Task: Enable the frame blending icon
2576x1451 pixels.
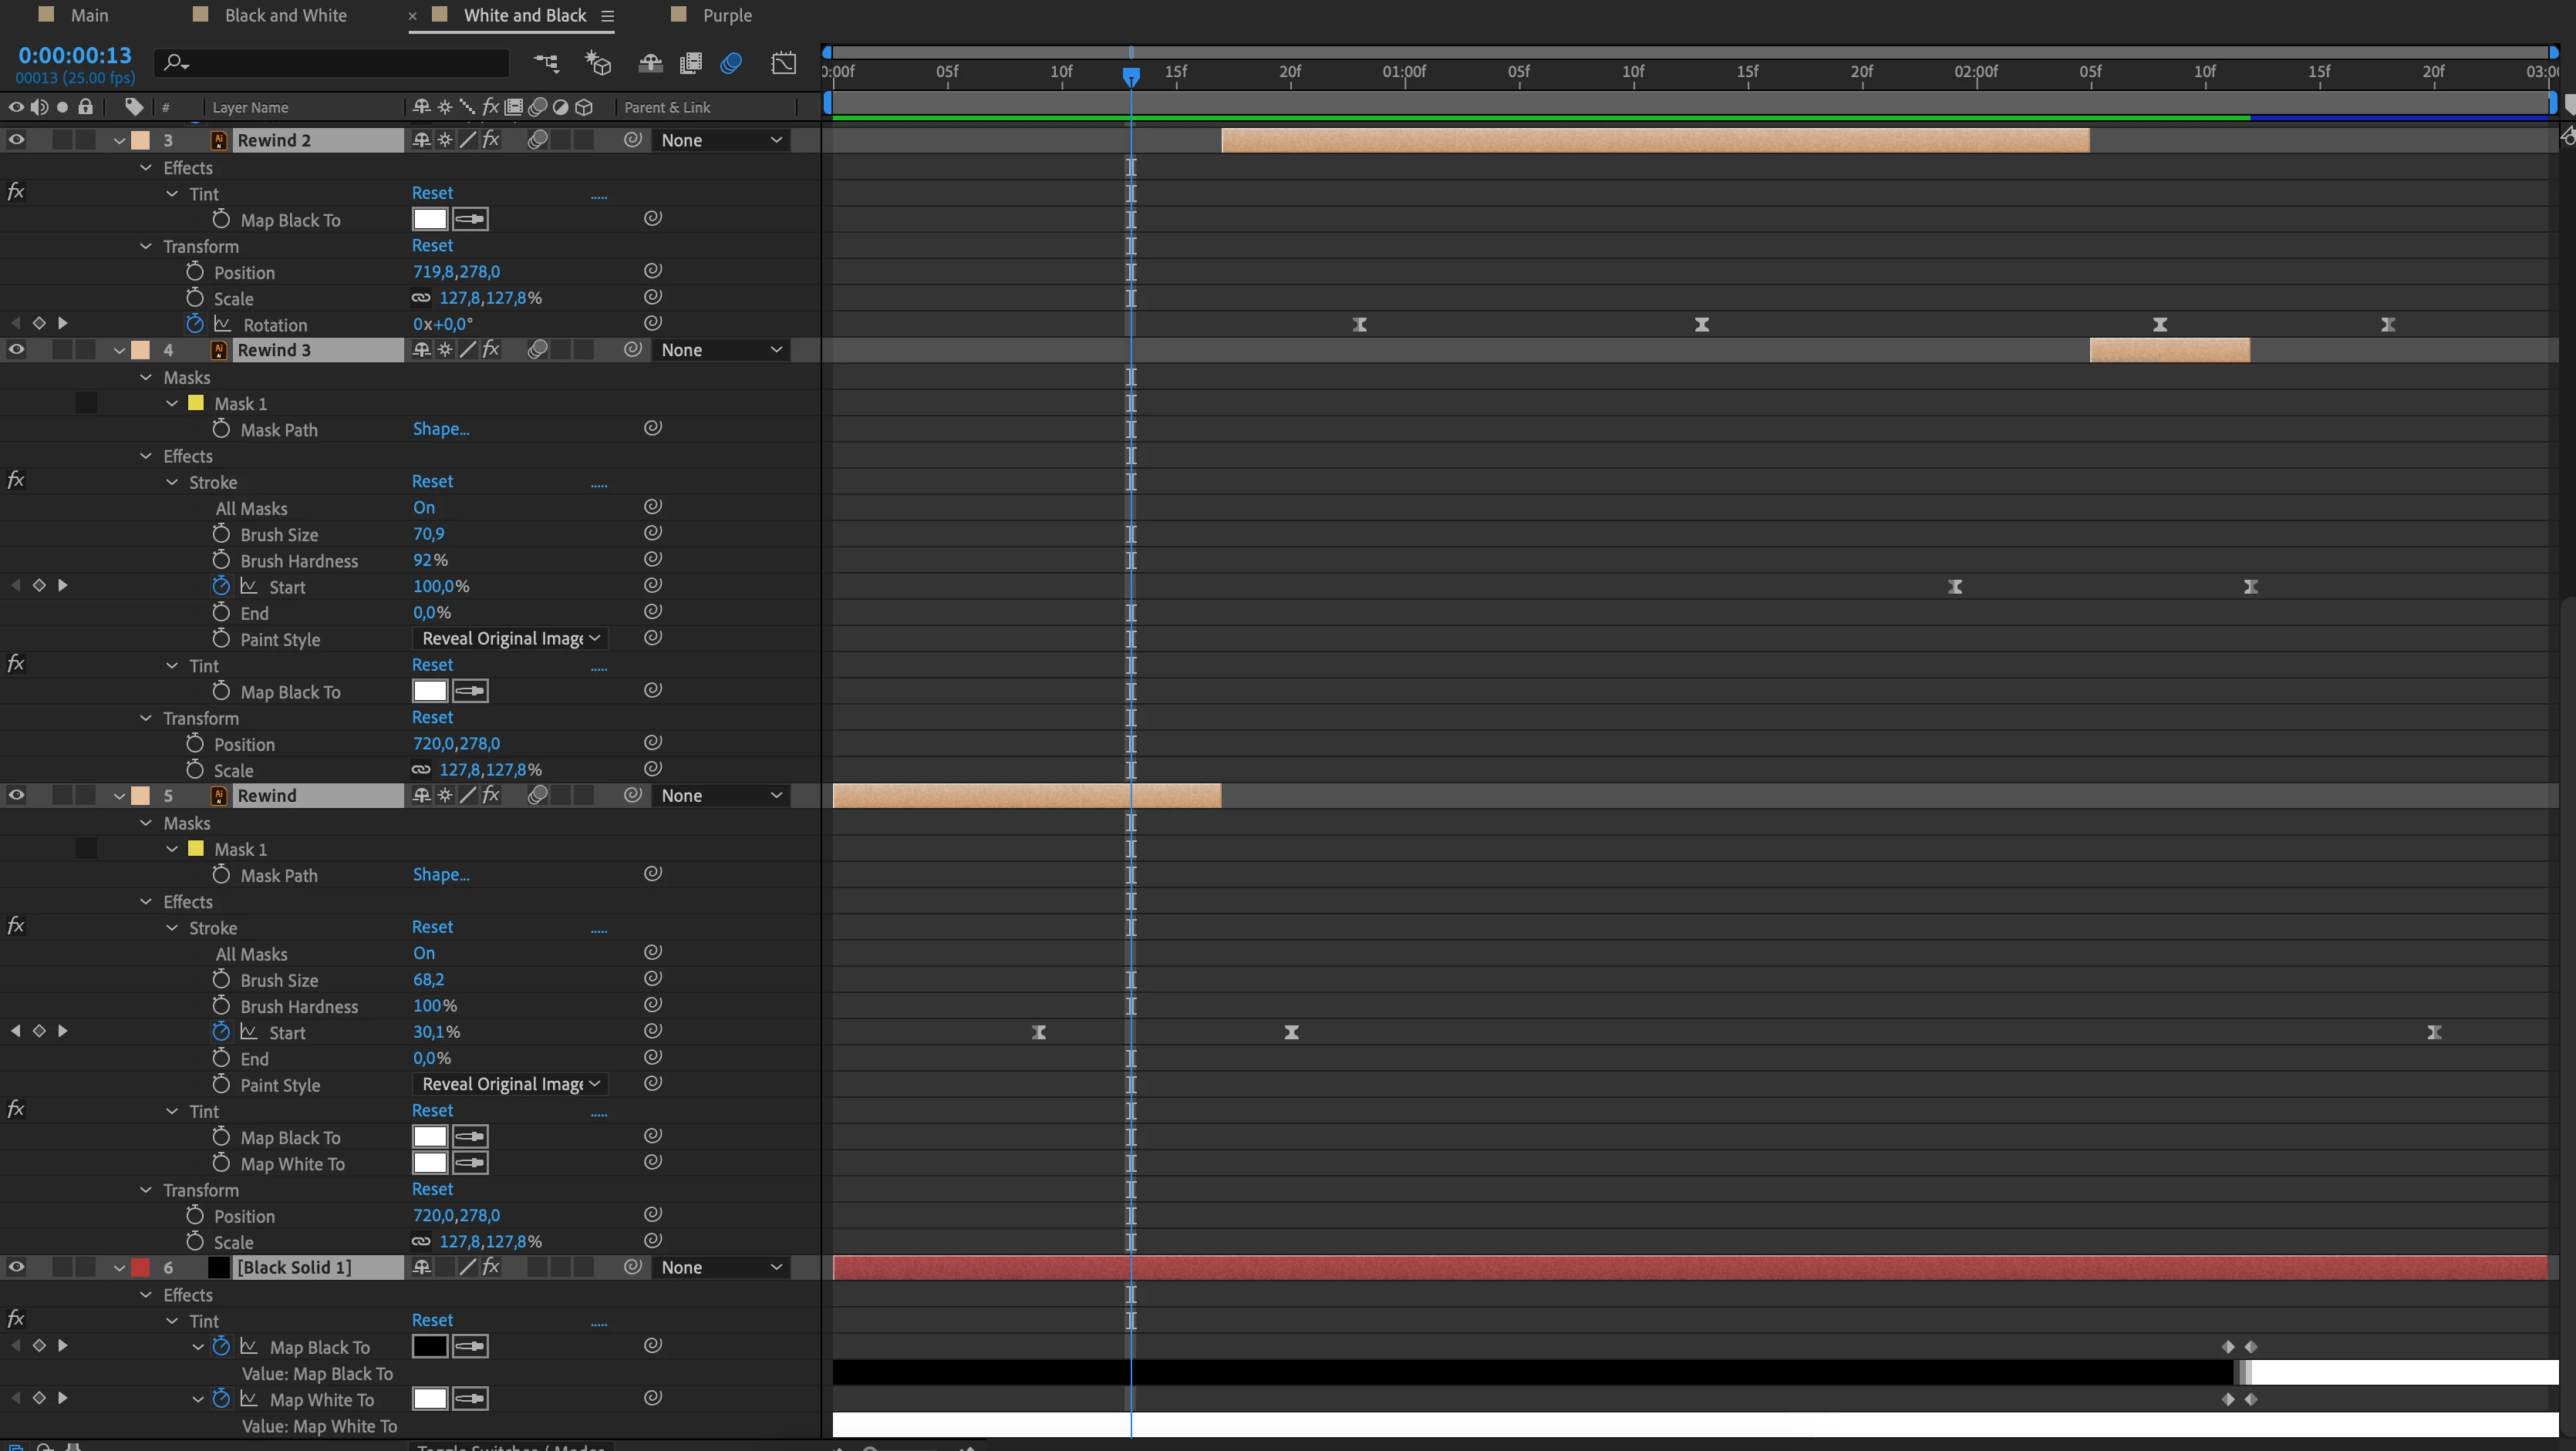Action: pyautogui.click(x=690, y=63)
